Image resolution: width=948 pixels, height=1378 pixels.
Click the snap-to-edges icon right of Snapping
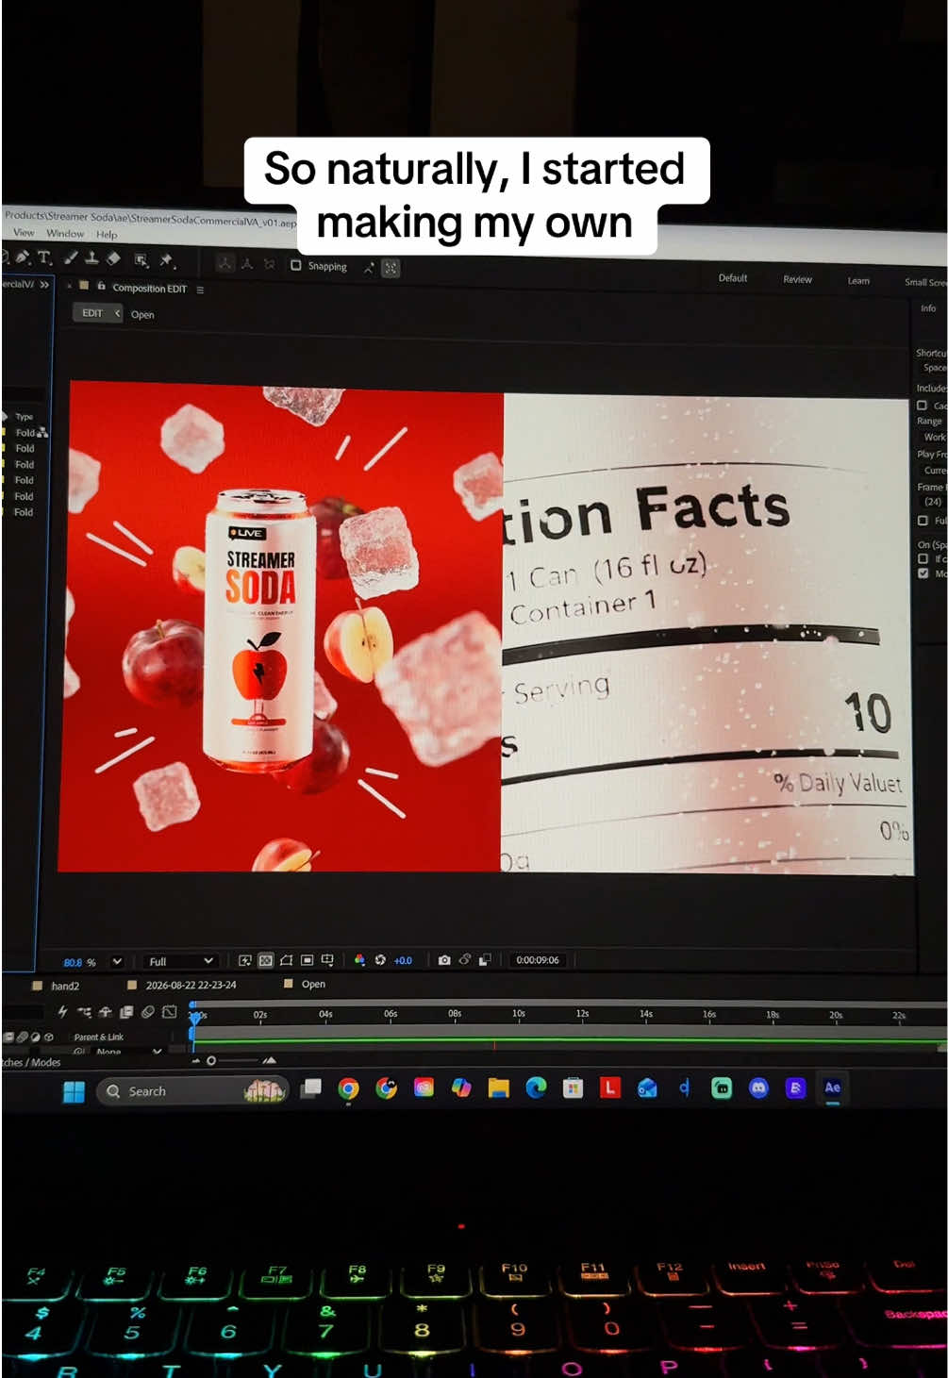[x=369, y=268]
